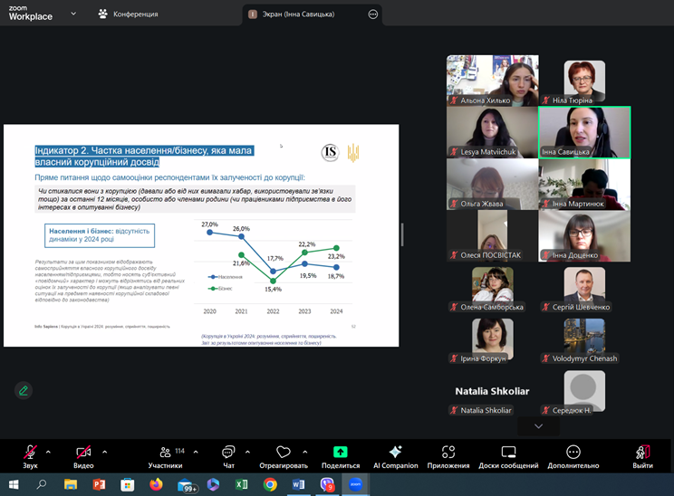Toggle the green annotation pencil button
This screenshot has width=674, height=496.
click(24, 390)
